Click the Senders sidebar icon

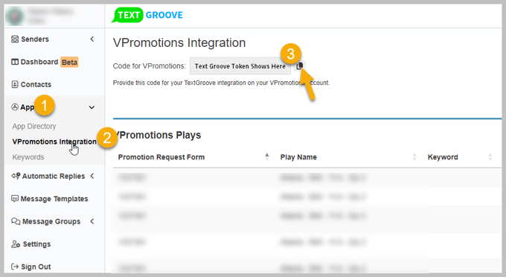pyautogui.click(x=15, y=39)
